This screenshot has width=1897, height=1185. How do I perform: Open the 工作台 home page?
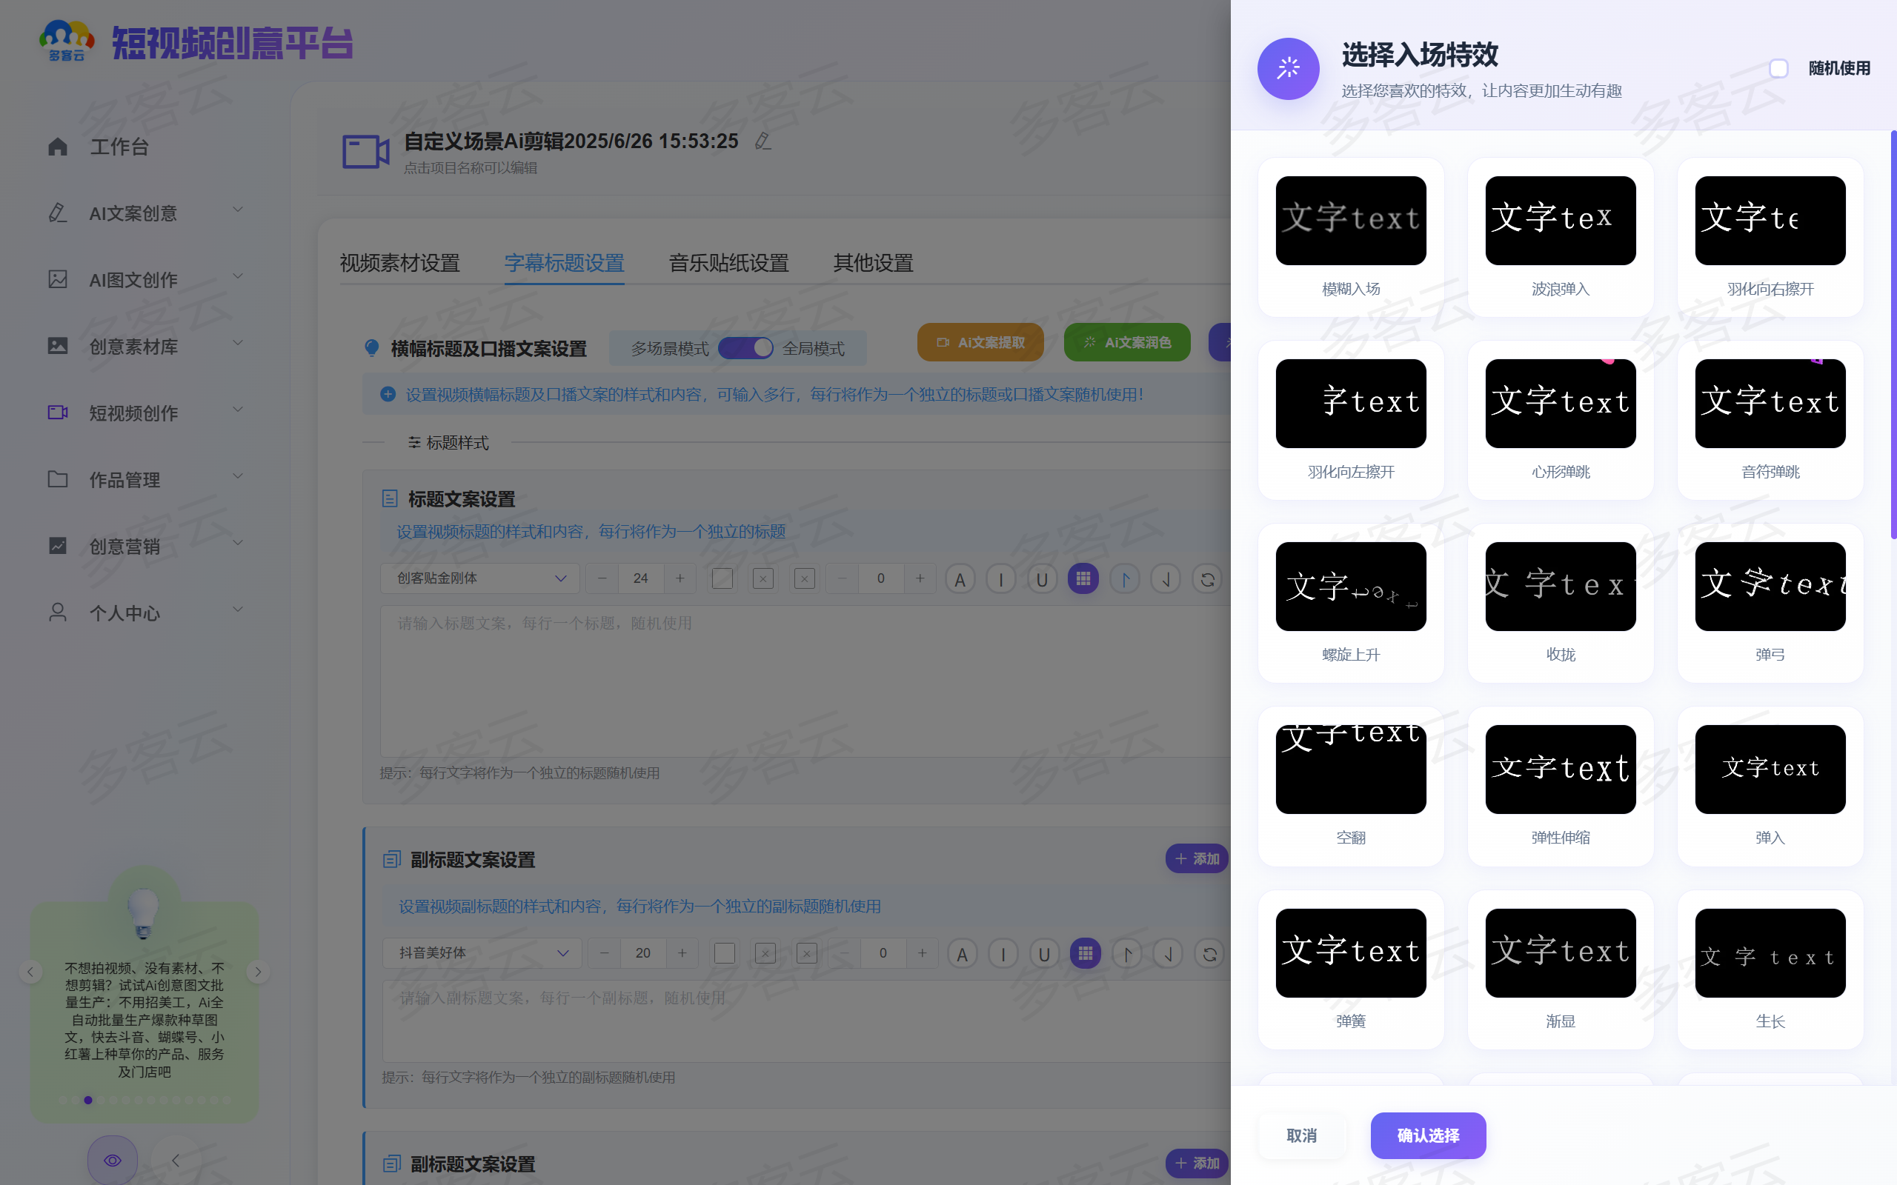[x=118, y=147]
